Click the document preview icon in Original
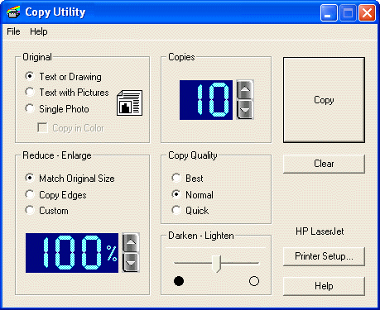The height and width of the screenshot is (310, 380). [x=129, y=103]
